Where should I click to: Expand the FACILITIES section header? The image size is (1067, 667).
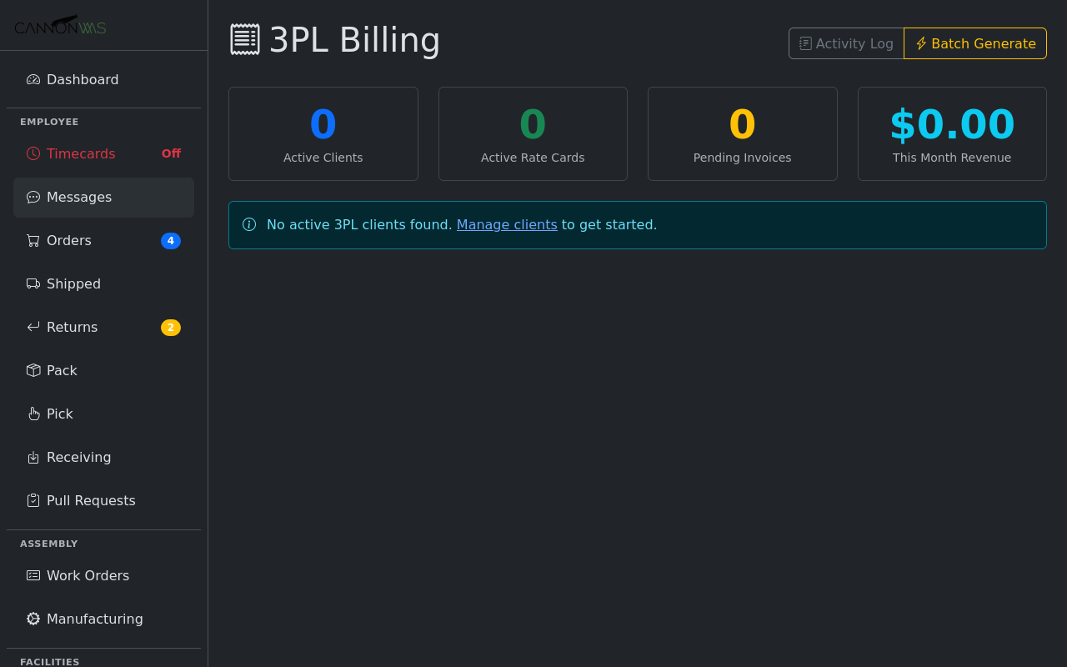[x=49, y=661]
